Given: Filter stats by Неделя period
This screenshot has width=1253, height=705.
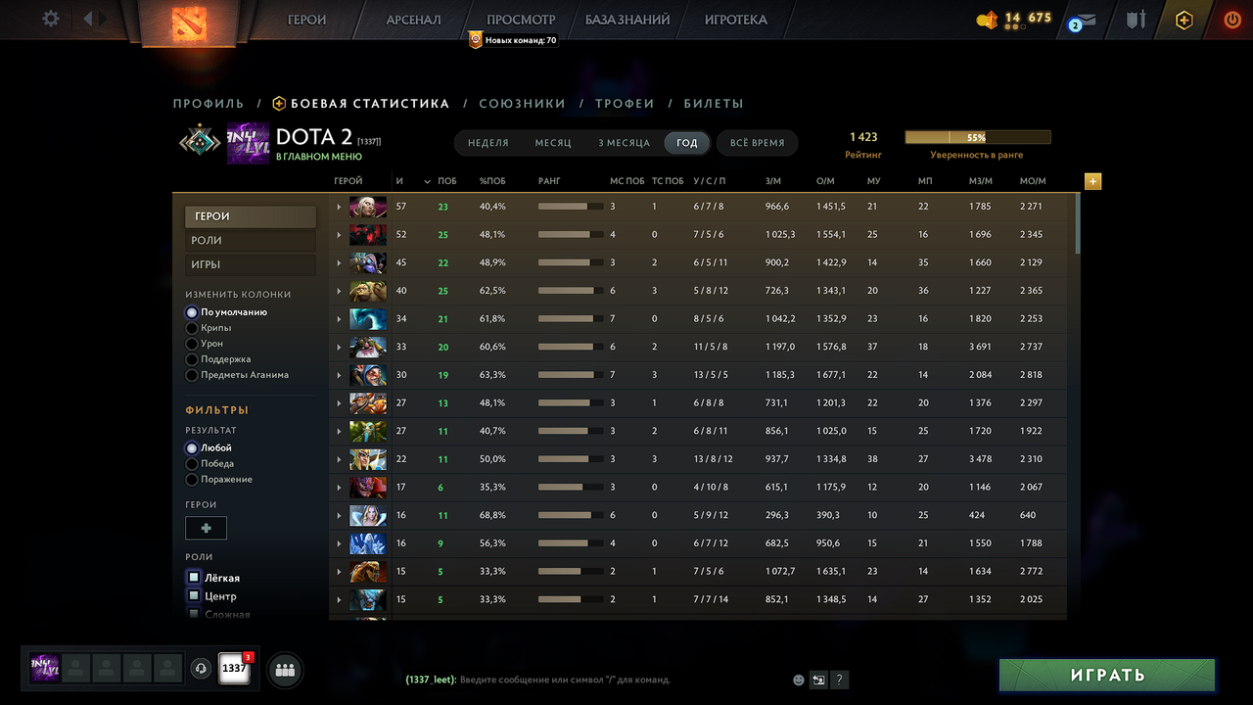Looking at the screenshot, I should coord(487,143).
